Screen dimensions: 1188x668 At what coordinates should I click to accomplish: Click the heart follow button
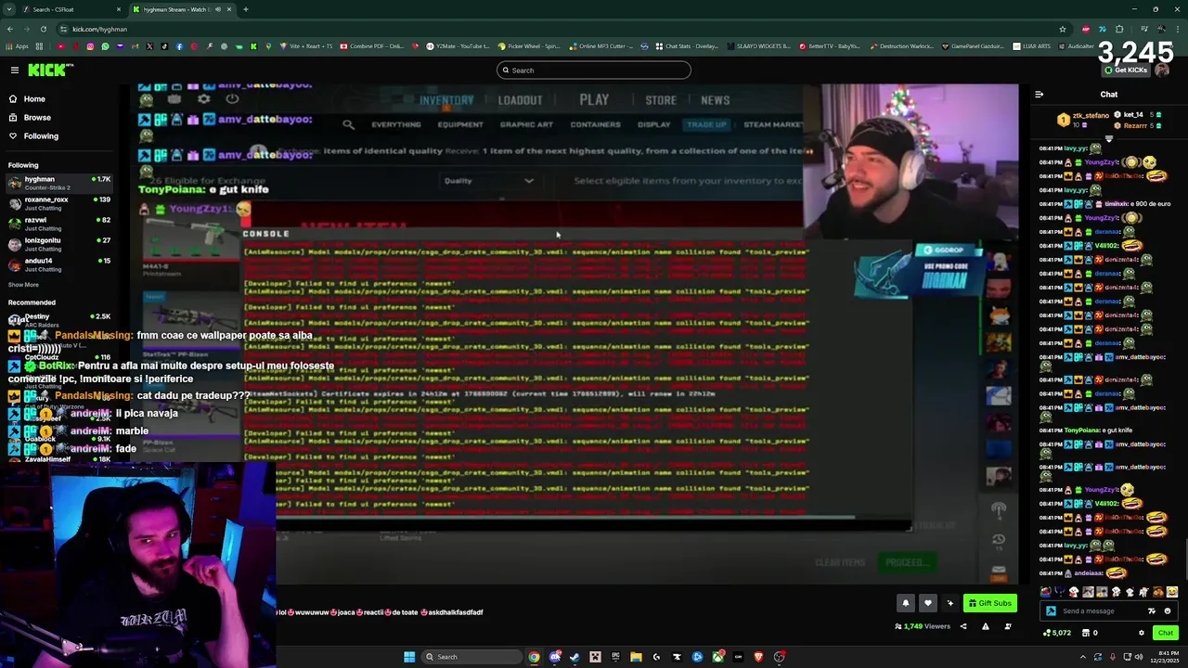tap(927, 603)
